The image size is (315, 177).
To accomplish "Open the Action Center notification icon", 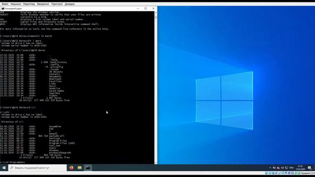I will pyautogui.click(x=310, y=168).
